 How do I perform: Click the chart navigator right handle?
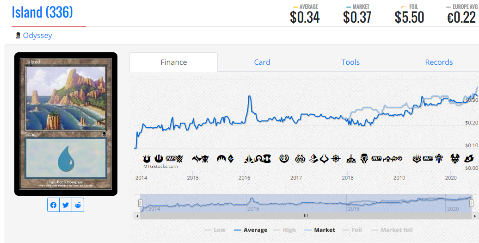(471, 203)
